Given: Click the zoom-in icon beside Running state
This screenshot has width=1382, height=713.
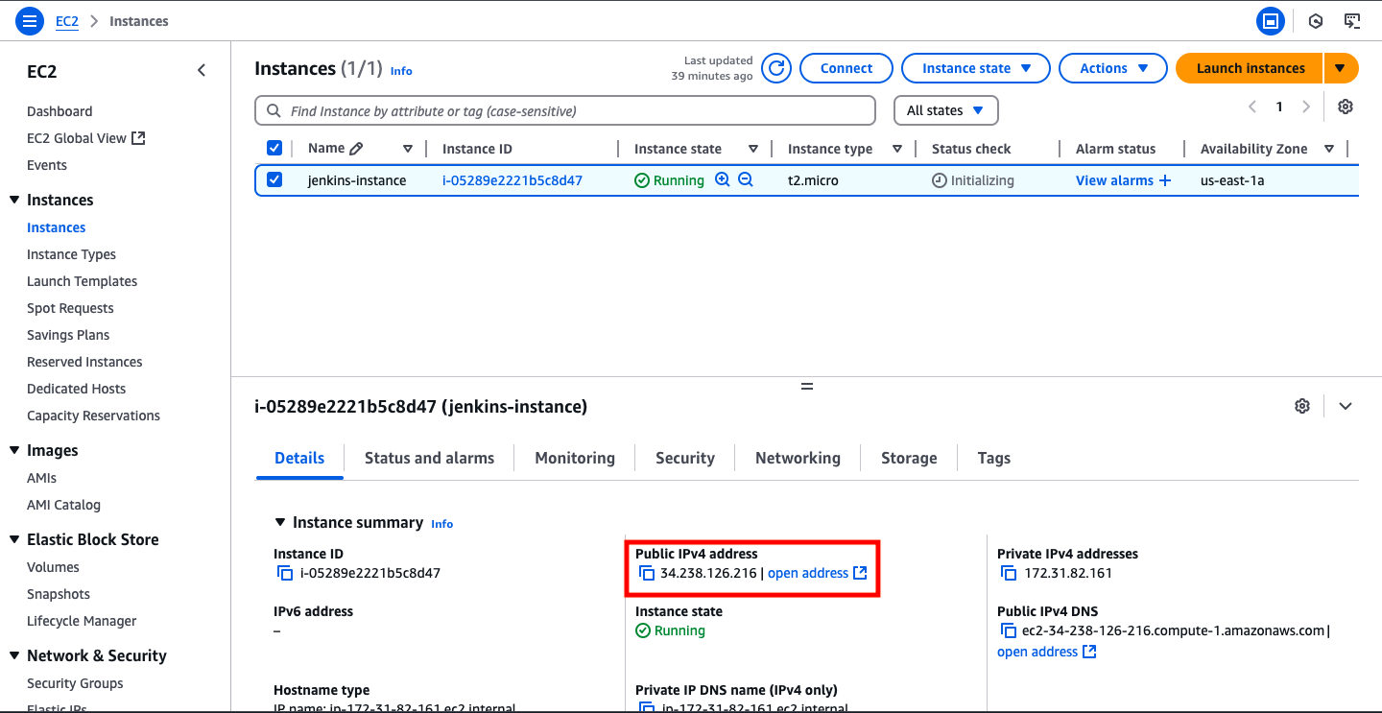Looking at the screenshot, I should pyautogui.click(x=723, y=179).
